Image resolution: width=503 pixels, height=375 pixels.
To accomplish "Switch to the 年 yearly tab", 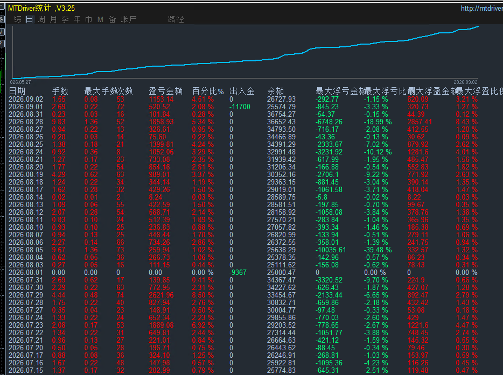I will [77, 19].
